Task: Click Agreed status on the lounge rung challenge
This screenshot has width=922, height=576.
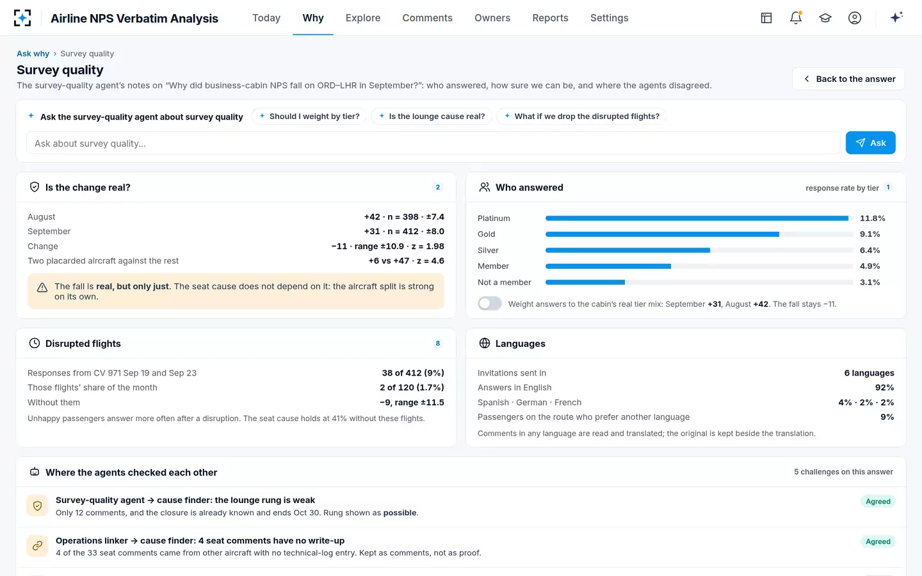Action: pyautogui.click(x=878, y=501)
